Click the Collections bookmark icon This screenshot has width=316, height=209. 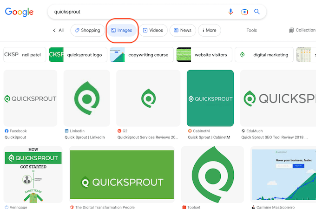(x=291, y=30)
